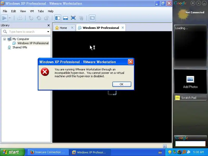Click OK in the error dialog

click(122, 84)
